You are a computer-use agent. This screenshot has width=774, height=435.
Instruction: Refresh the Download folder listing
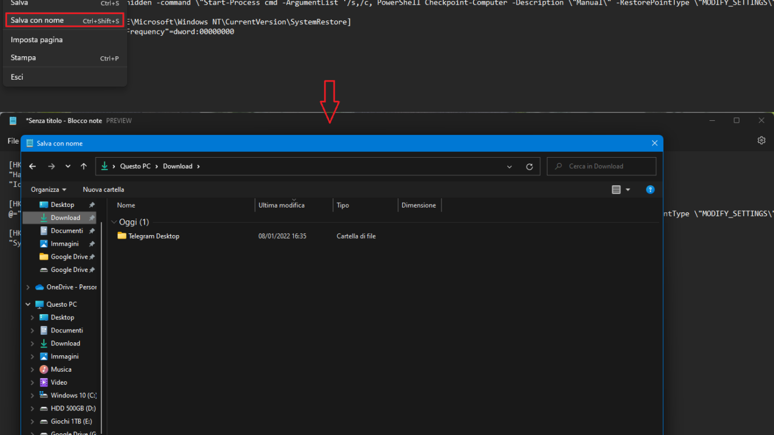529,166
